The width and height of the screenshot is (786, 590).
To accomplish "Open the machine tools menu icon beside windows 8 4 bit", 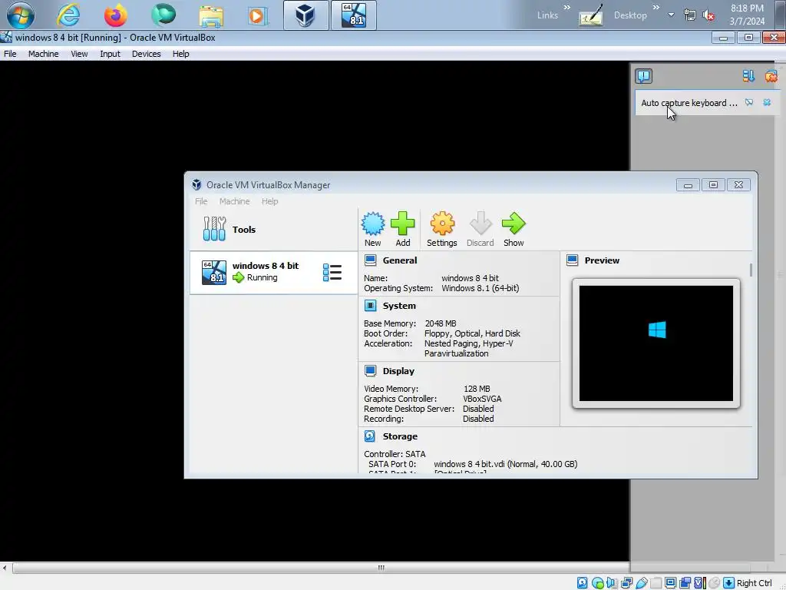I will point(332,273).
